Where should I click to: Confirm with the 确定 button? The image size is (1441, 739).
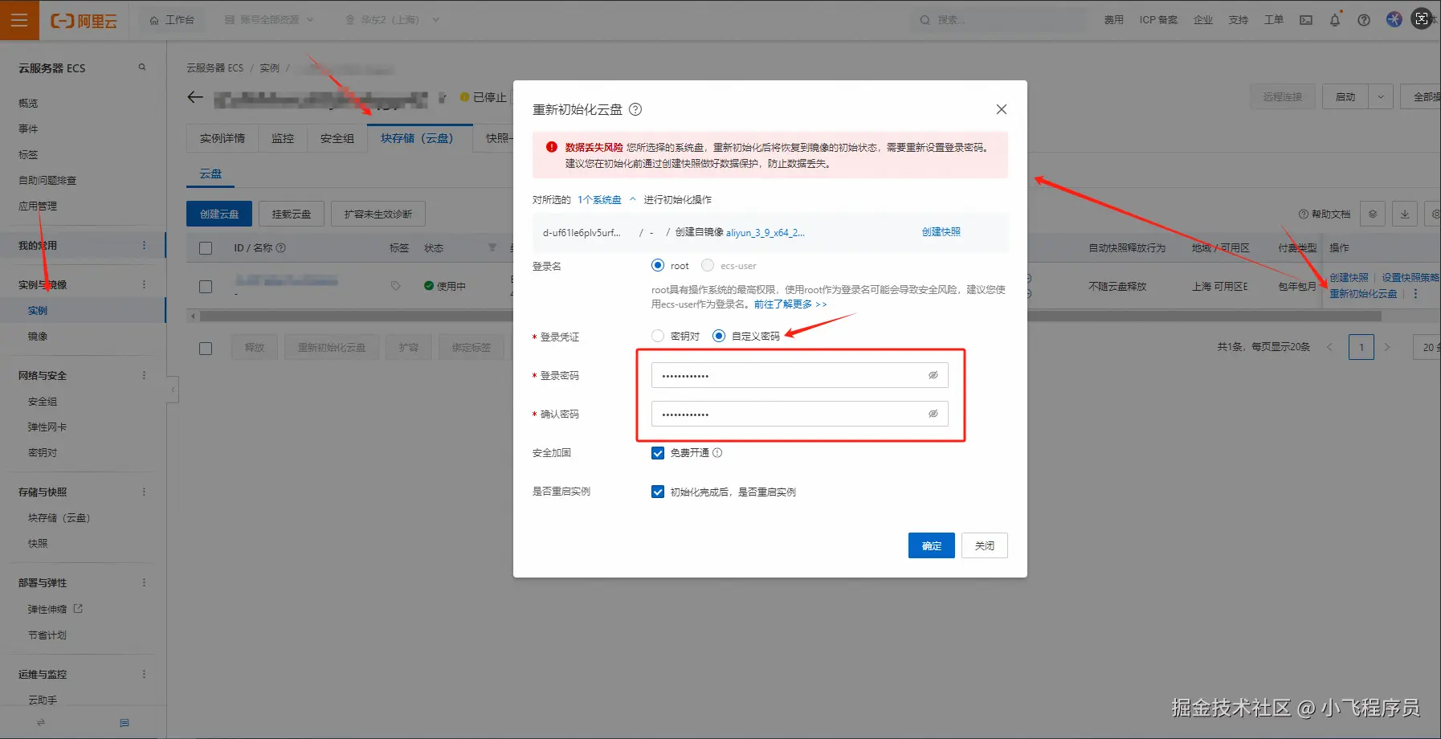[932, 545]
